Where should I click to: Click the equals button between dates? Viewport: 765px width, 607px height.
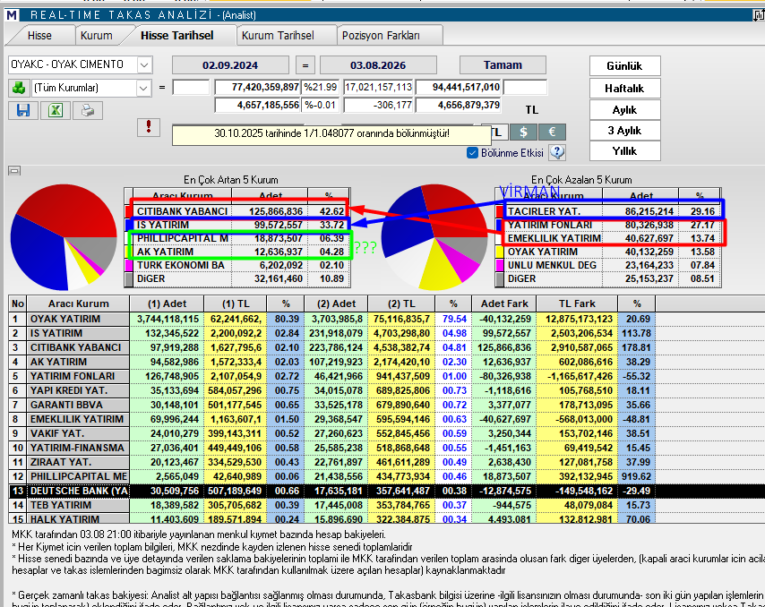pos(305,64)
